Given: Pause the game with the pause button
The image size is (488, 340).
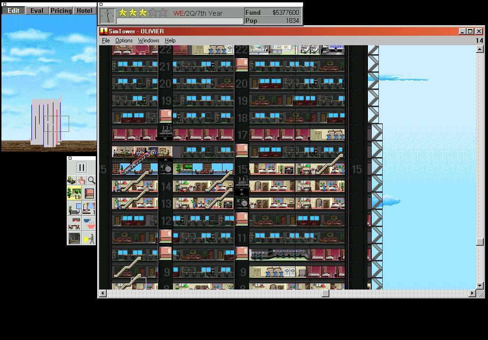Looking at the screenshot, I should pyautogui.click(x=81, y=168).
